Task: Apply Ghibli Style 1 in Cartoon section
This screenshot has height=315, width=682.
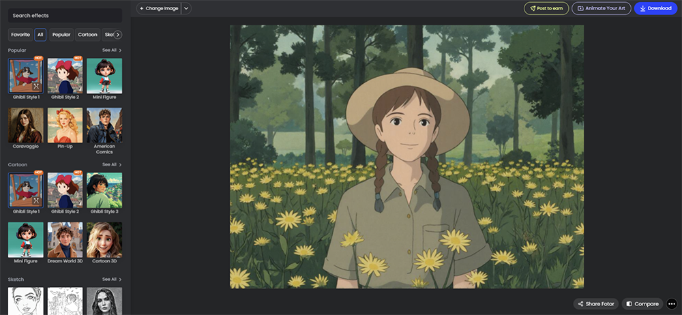Action: click(26, 190)
